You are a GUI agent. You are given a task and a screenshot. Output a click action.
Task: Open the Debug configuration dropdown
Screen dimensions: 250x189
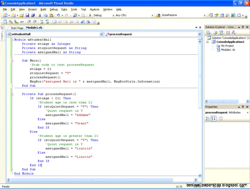coord(113,16)
